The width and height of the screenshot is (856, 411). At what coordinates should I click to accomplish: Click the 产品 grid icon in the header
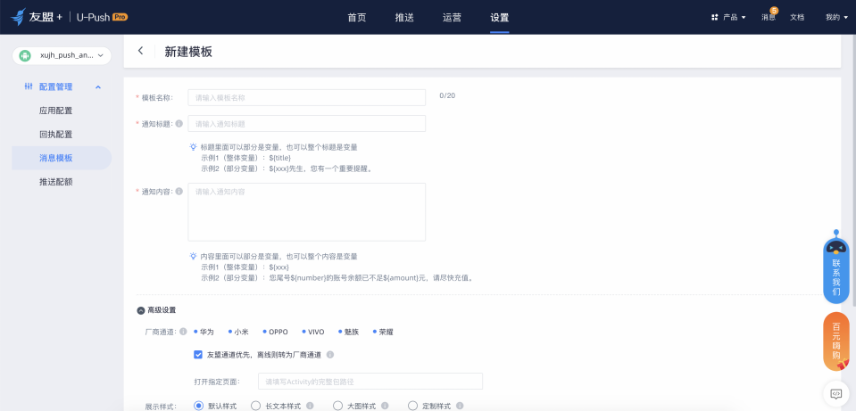[x=715, y=18]
